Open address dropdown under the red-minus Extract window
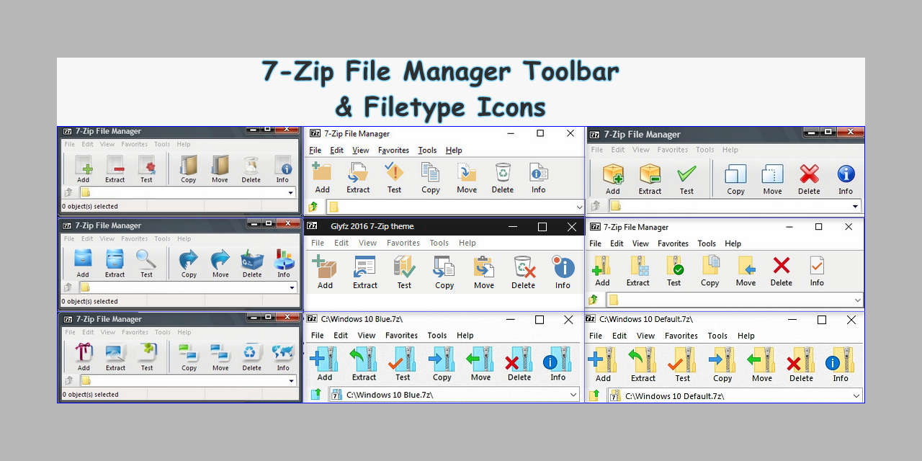The width and height of the screenshot is (922, 461). (291, 193)
